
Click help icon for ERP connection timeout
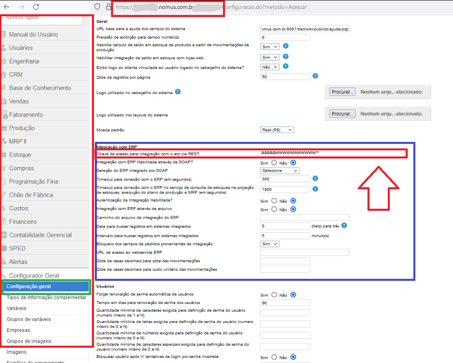(x=315, y=178)
